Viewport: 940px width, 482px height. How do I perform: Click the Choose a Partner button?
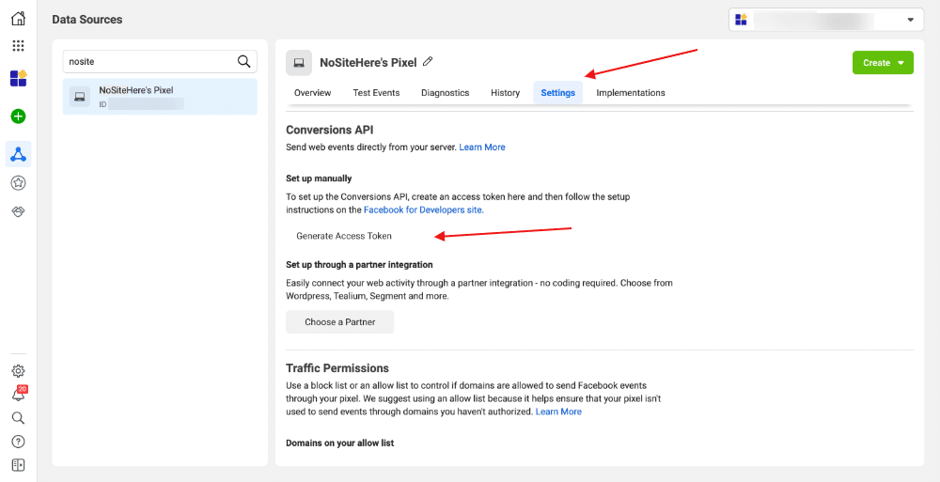(340, 322)
